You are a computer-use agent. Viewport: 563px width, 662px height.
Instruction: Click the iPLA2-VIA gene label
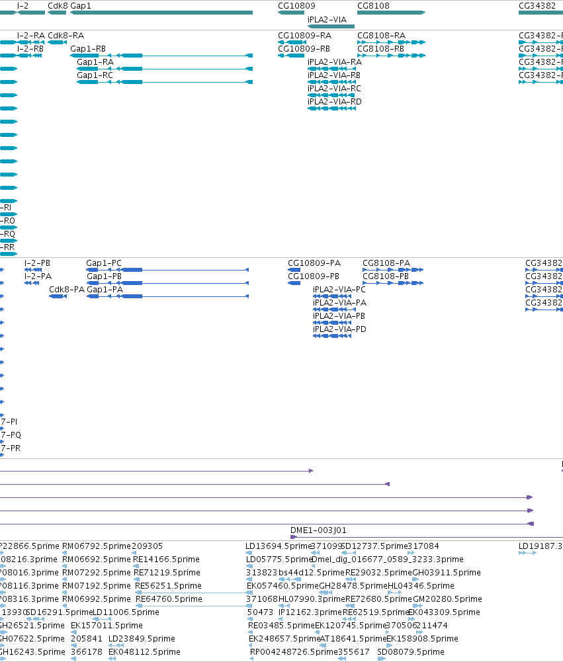327,20
